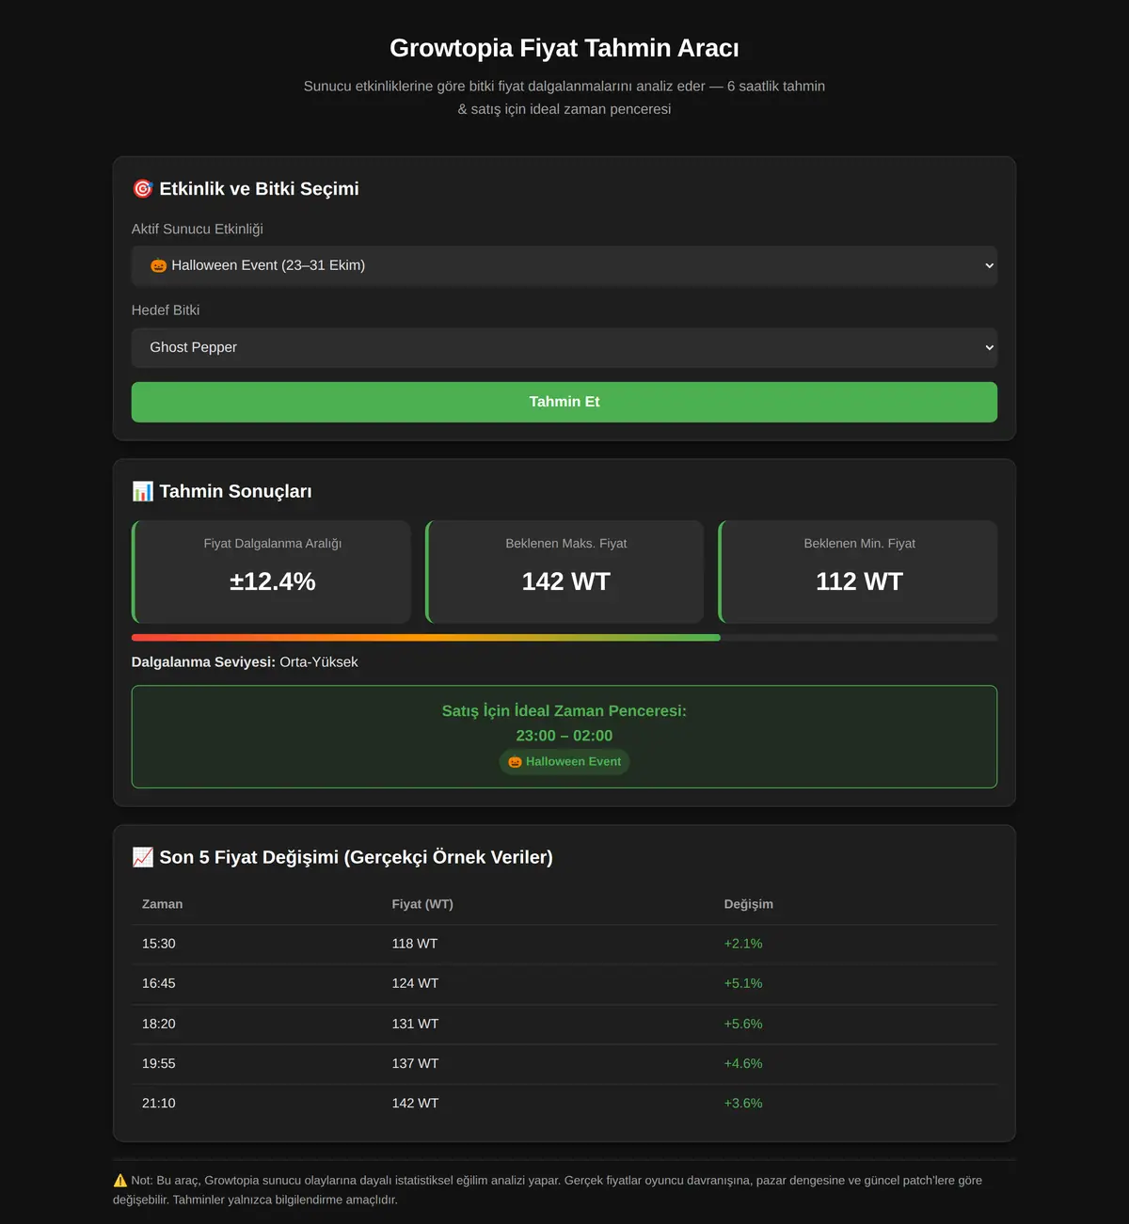The width and height of the screenshot is (1129, 1224).
Task: Click the Satış İçin İdeal Zaman Penceresi heading
Action: pyautogui.click(x=564, y=711)
